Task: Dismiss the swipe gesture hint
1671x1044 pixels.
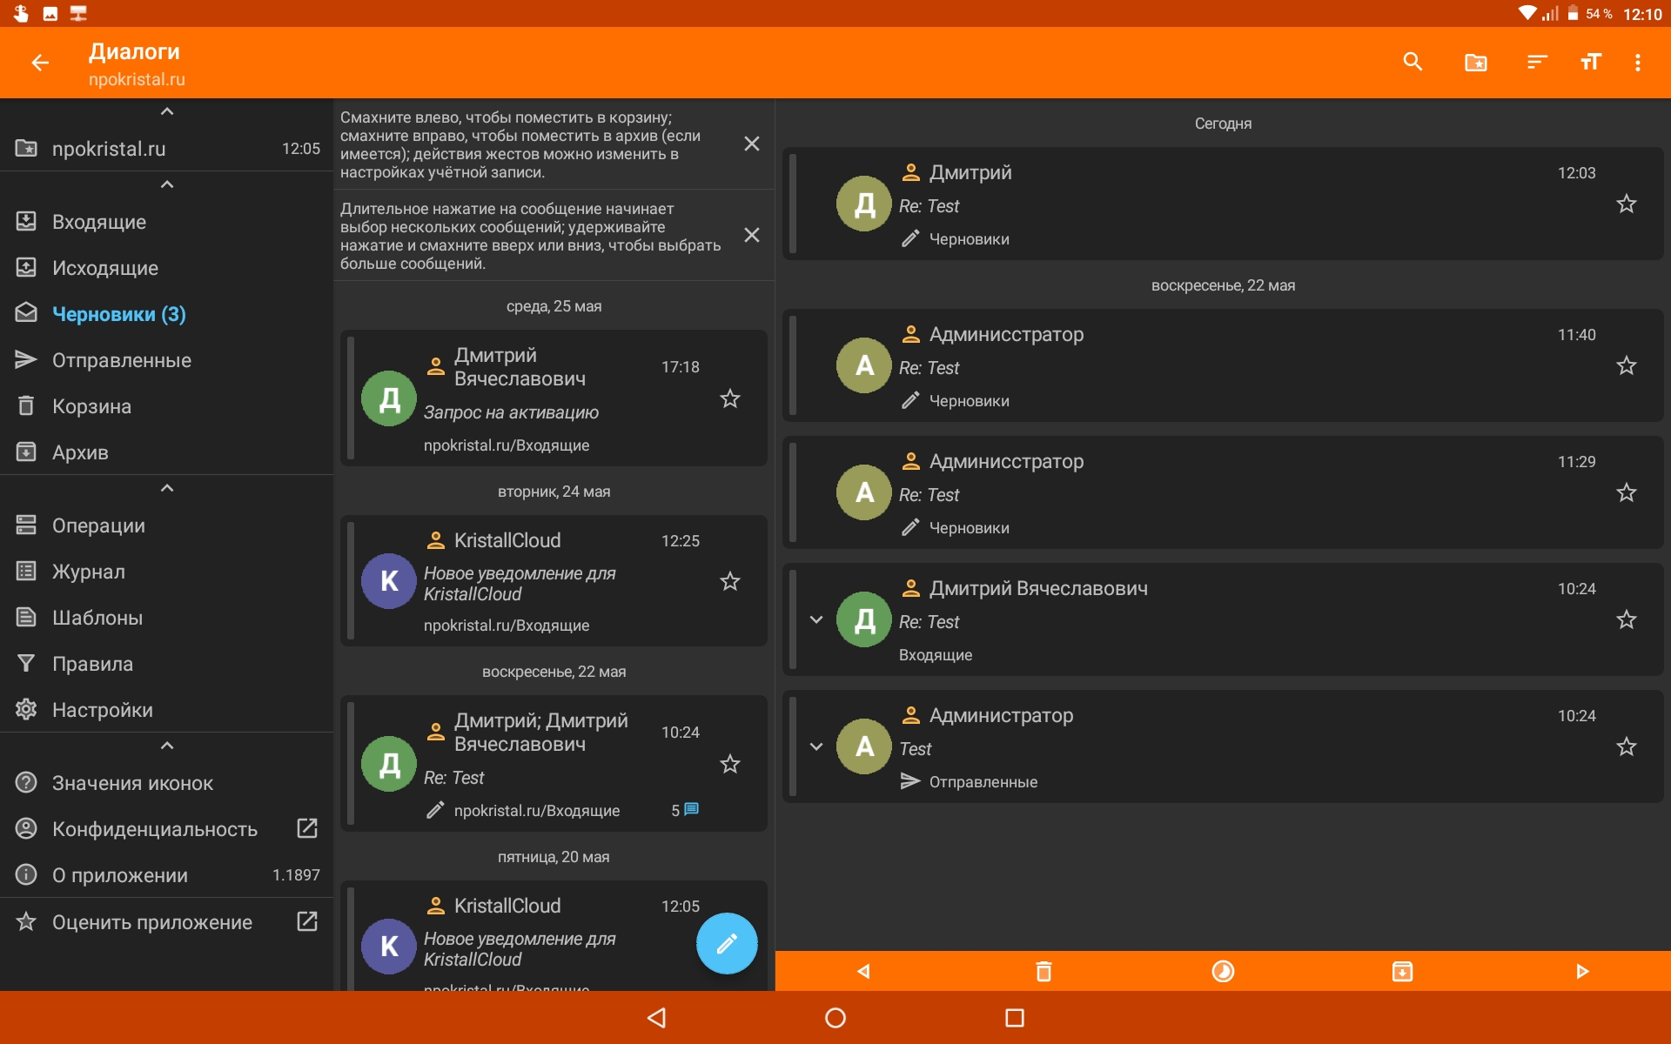Action: 752,144
